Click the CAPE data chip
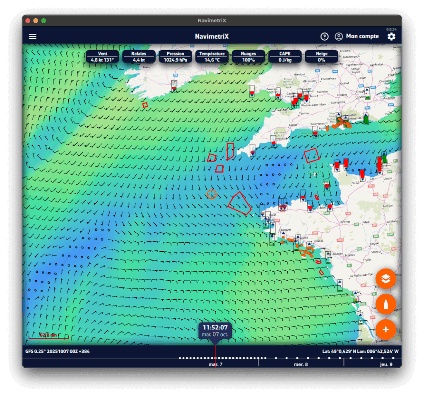The width and height of the screenshot is (424, 397). coord(285,57)
